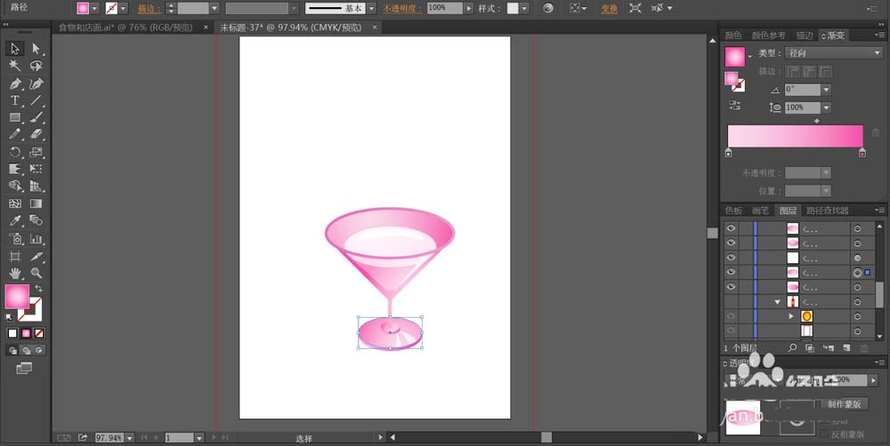Toggle the 反相蒙版 checkbox

click(824, 434)
